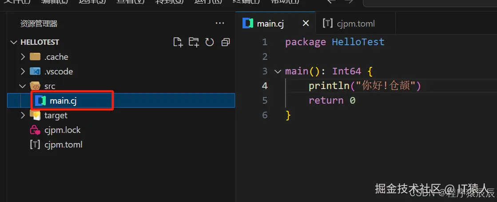Collapse all folders in Explorer
The image size is (497, 202).
point(226,42)
